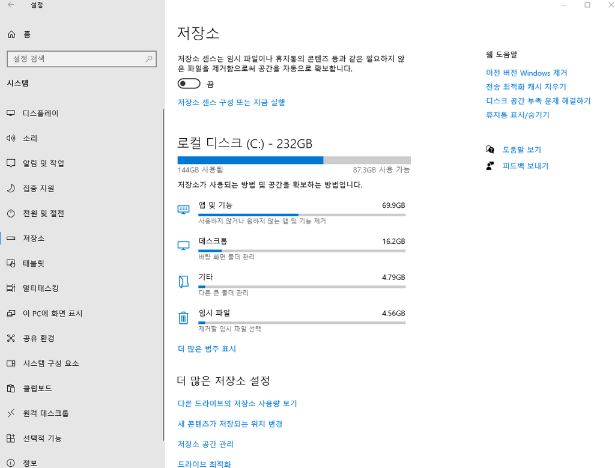615x468 pixels.
Task: Open 다른 드라이브의 저장소 사용량 보기
Action: [x=237, y=403]
